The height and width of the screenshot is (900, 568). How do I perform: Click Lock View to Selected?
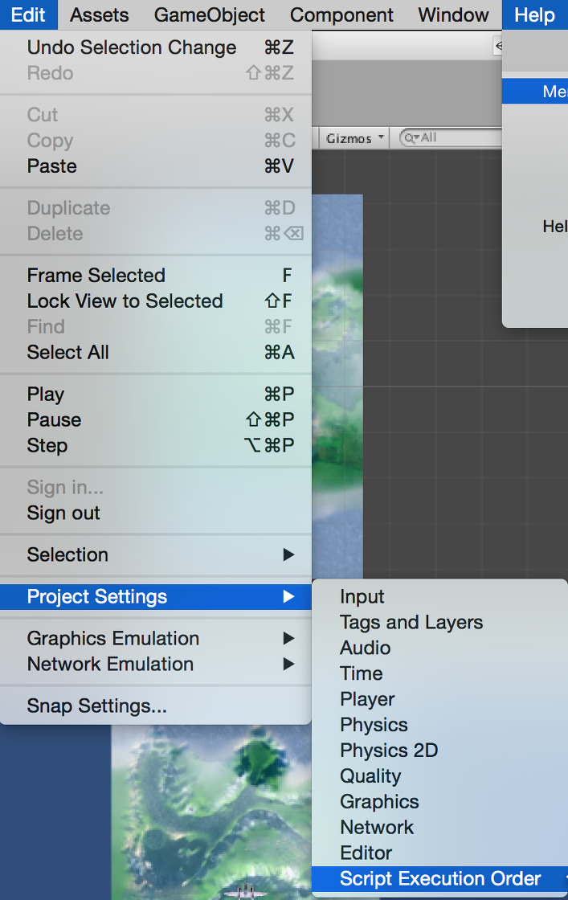click(125, 301)
